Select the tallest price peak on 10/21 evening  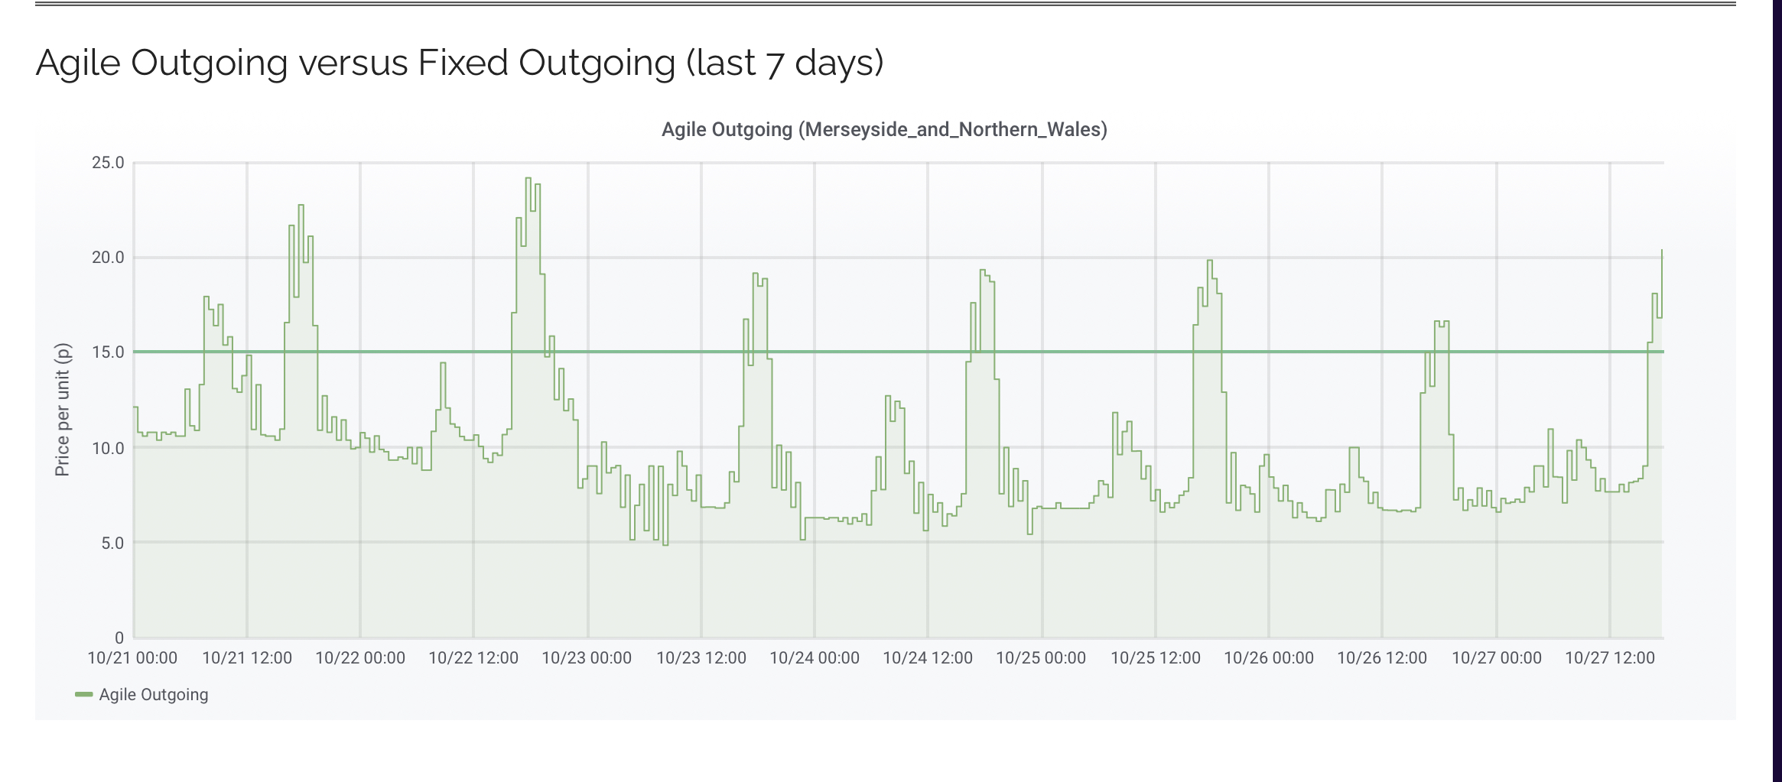click(x=301, y=206)
